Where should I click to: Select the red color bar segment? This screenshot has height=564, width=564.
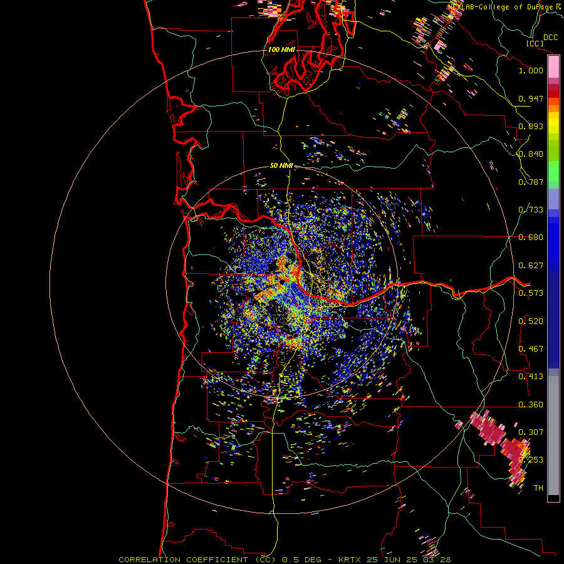click(553, 94)
